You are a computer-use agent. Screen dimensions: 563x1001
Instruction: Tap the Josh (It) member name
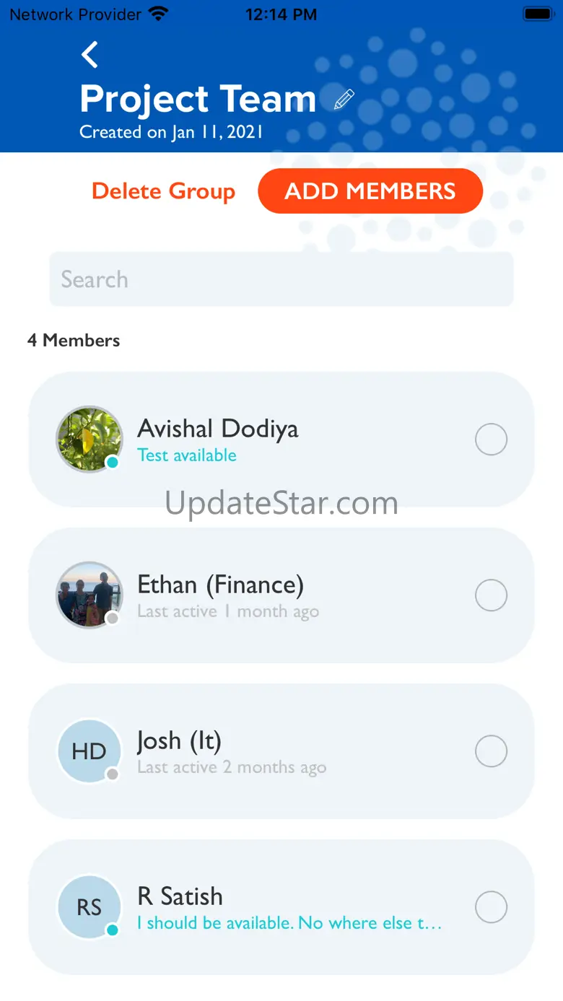(179, 740)
